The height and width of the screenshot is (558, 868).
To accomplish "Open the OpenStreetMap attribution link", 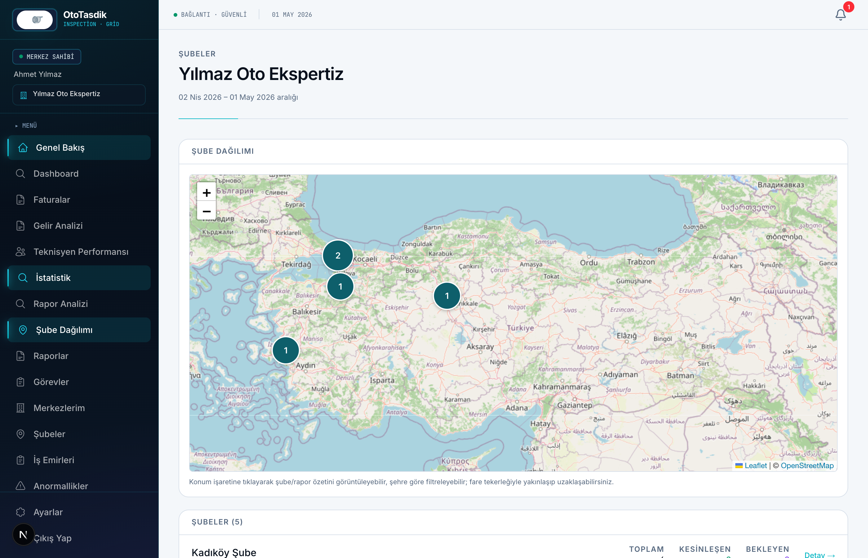I will point(807,466).
